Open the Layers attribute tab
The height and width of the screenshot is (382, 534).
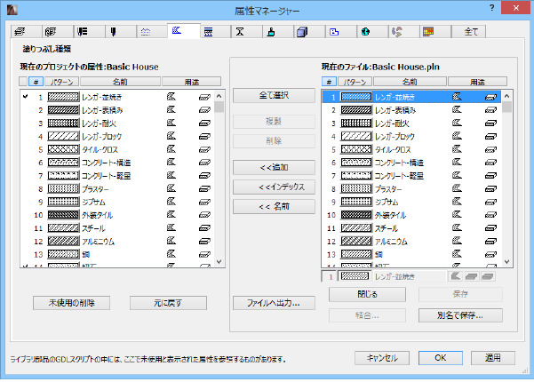[26, 32]
